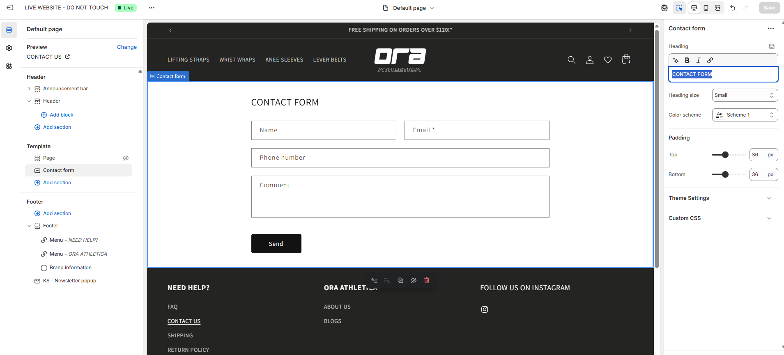Open the Default page selector

click(x=409, y=8)
